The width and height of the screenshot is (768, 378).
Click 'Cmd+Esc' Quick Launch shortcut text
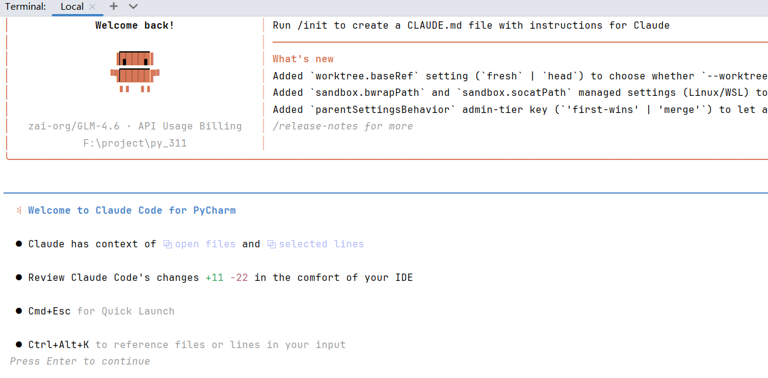coord(50,311)
